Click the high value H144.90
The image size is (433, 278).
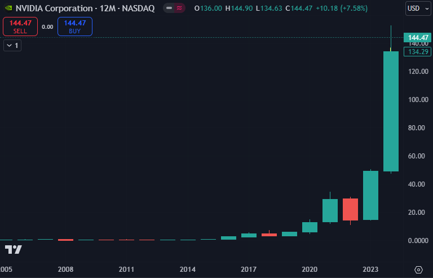tap(239, 8)
